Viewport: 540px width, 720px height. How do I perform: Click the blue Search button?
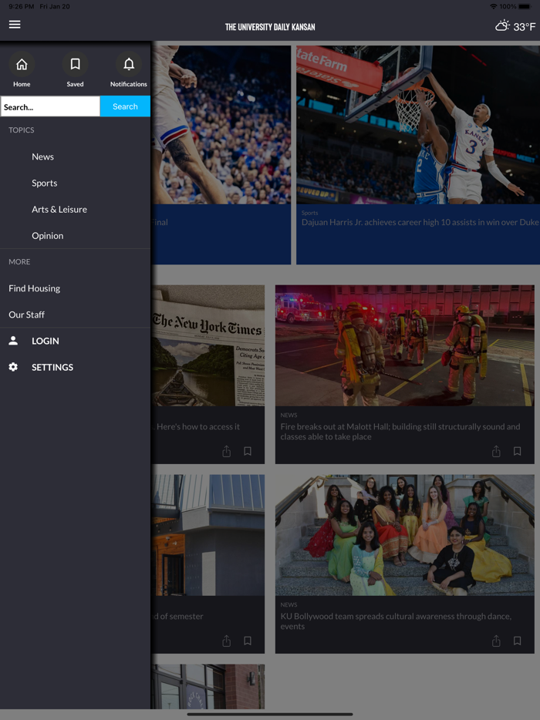tap(125, 106)
